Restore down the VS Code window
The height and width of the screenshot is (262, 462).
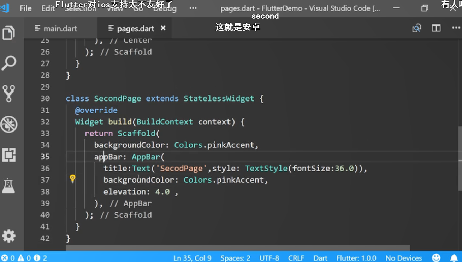(425, 8)
